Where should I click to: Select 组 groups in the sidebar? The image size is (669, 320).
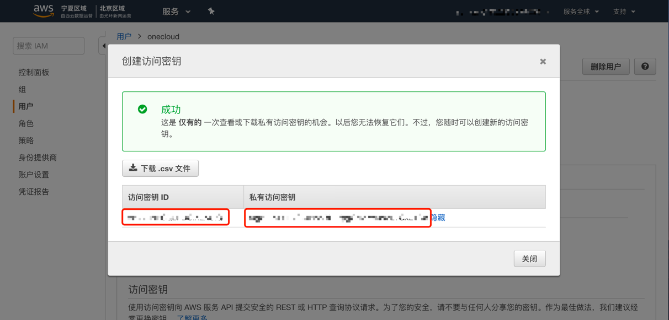click(22, 89)
